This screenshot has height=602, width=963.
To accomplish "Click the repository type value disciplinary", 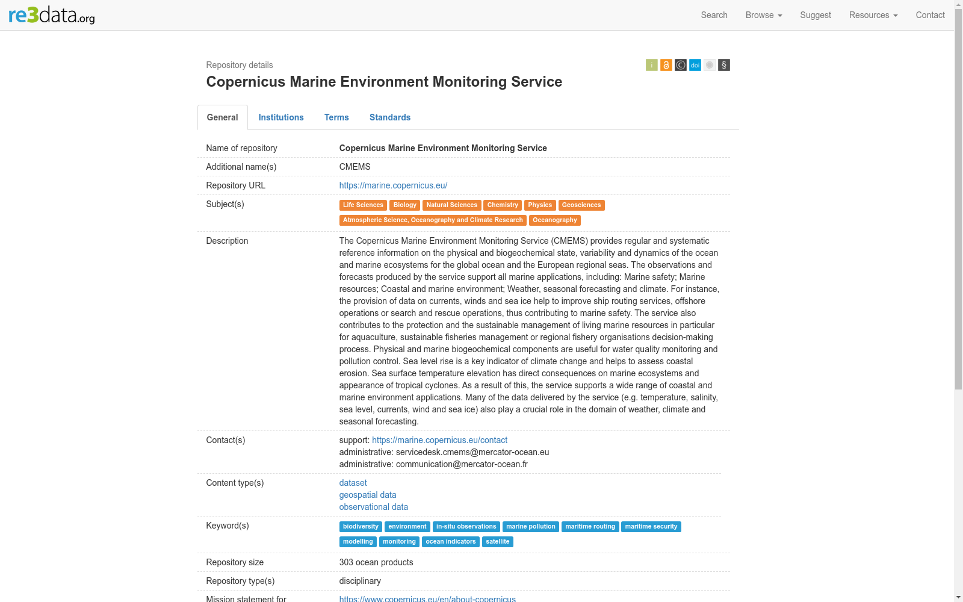I will [x=360, y=581].
